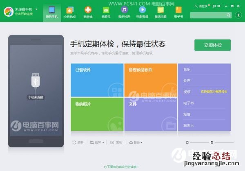The height and width of the screenshot is (171, 245).
Task: Select the 壁纸主题 tab
Action: click(x=160, y=13)
